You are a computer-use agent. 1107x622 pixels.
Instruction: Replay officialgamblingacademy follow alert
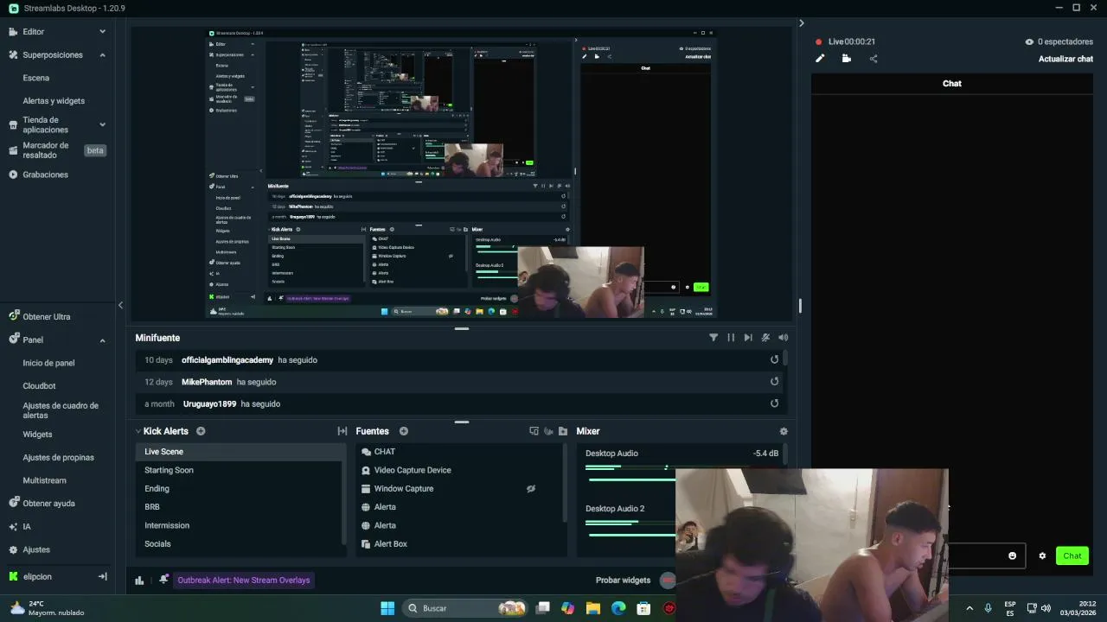point(774,359)
